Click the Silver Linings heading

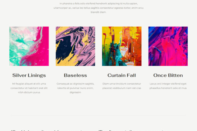pos(29,75)
